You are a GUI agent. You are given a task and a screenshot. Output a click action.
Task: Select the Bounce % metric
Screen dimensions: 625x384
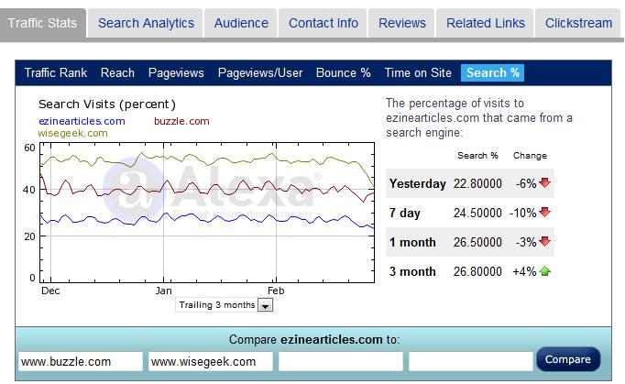[x=343, y=73]
